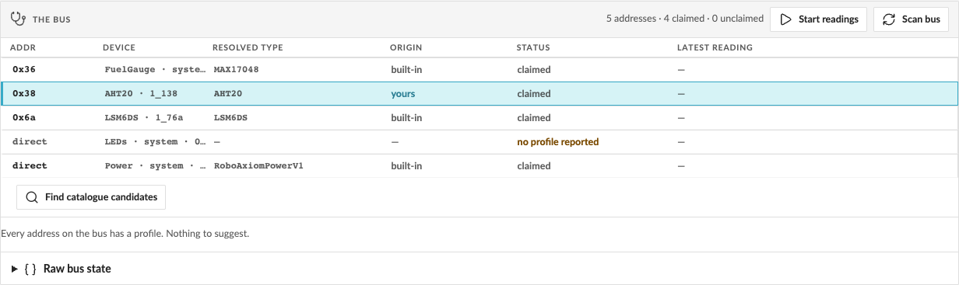The image size is (959, 285).
Task: Click the built-in origin in the 0x36 row
Action: pyautogui.click(x=406, y=70)
